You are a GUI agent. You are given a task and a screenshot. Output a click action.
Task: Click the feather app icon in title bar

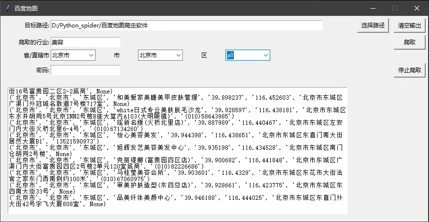tap(8, 8)
